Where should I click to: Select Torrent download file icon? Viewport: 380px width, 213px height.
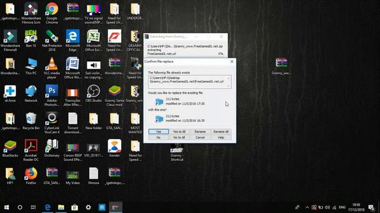72,123
